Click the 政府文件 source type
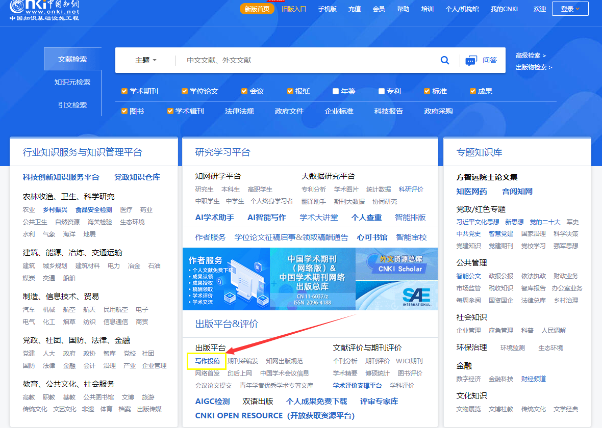 coord(289,111)
